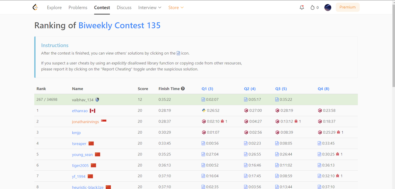Screen dimensions: 395x189
Task: Click the streak count 0
Action: click(x=317, y=8)
